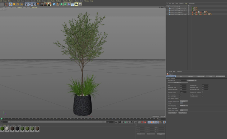The image size is (227, 139).
Task: Toggle the Use Motion System checkbox
Action: pos(180,98)
